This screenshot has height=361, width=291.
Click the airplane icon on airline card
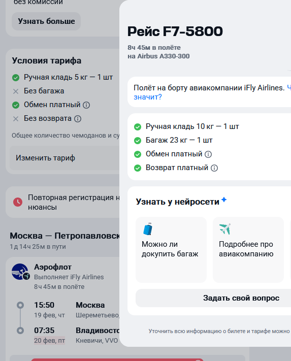point(225,229)
